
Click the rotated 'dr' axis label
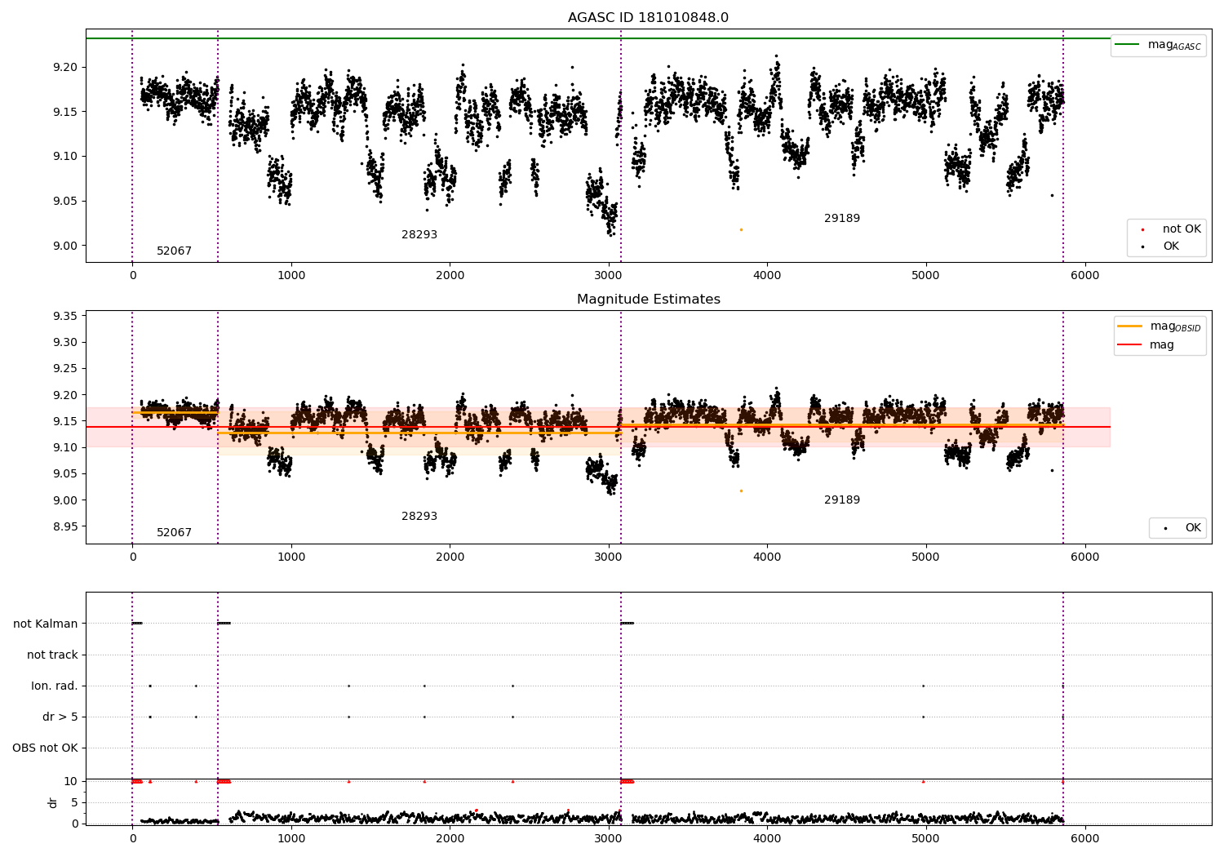(x=53, y=802)
